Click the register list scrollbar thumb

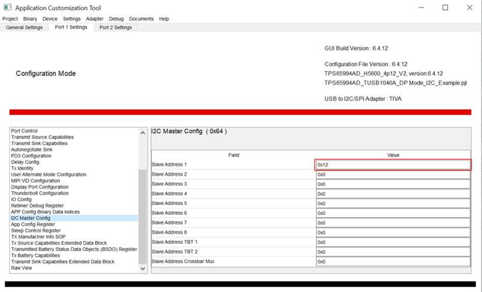[142, 217]
